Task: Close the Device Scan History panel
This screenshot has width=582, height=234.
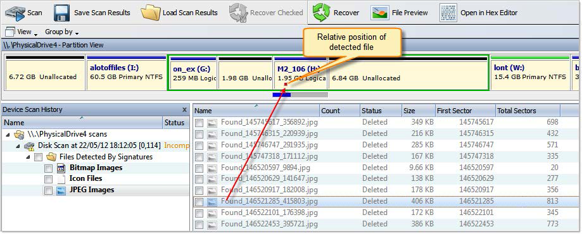Action: click(x=184, y=110)
